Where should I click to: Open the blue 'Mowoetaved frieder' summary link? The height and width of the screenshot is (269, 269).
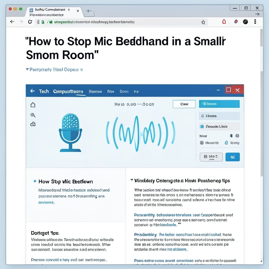tap(74, 196)
